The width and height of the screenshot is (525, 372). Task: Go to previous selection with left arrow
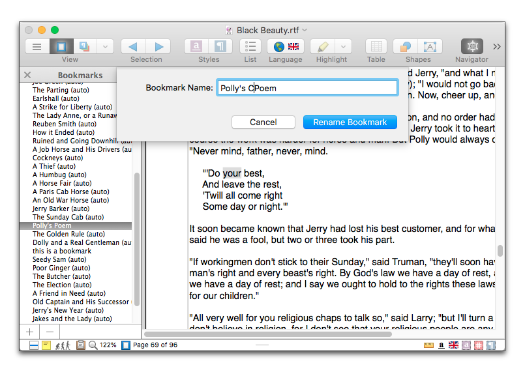[133, 46]
